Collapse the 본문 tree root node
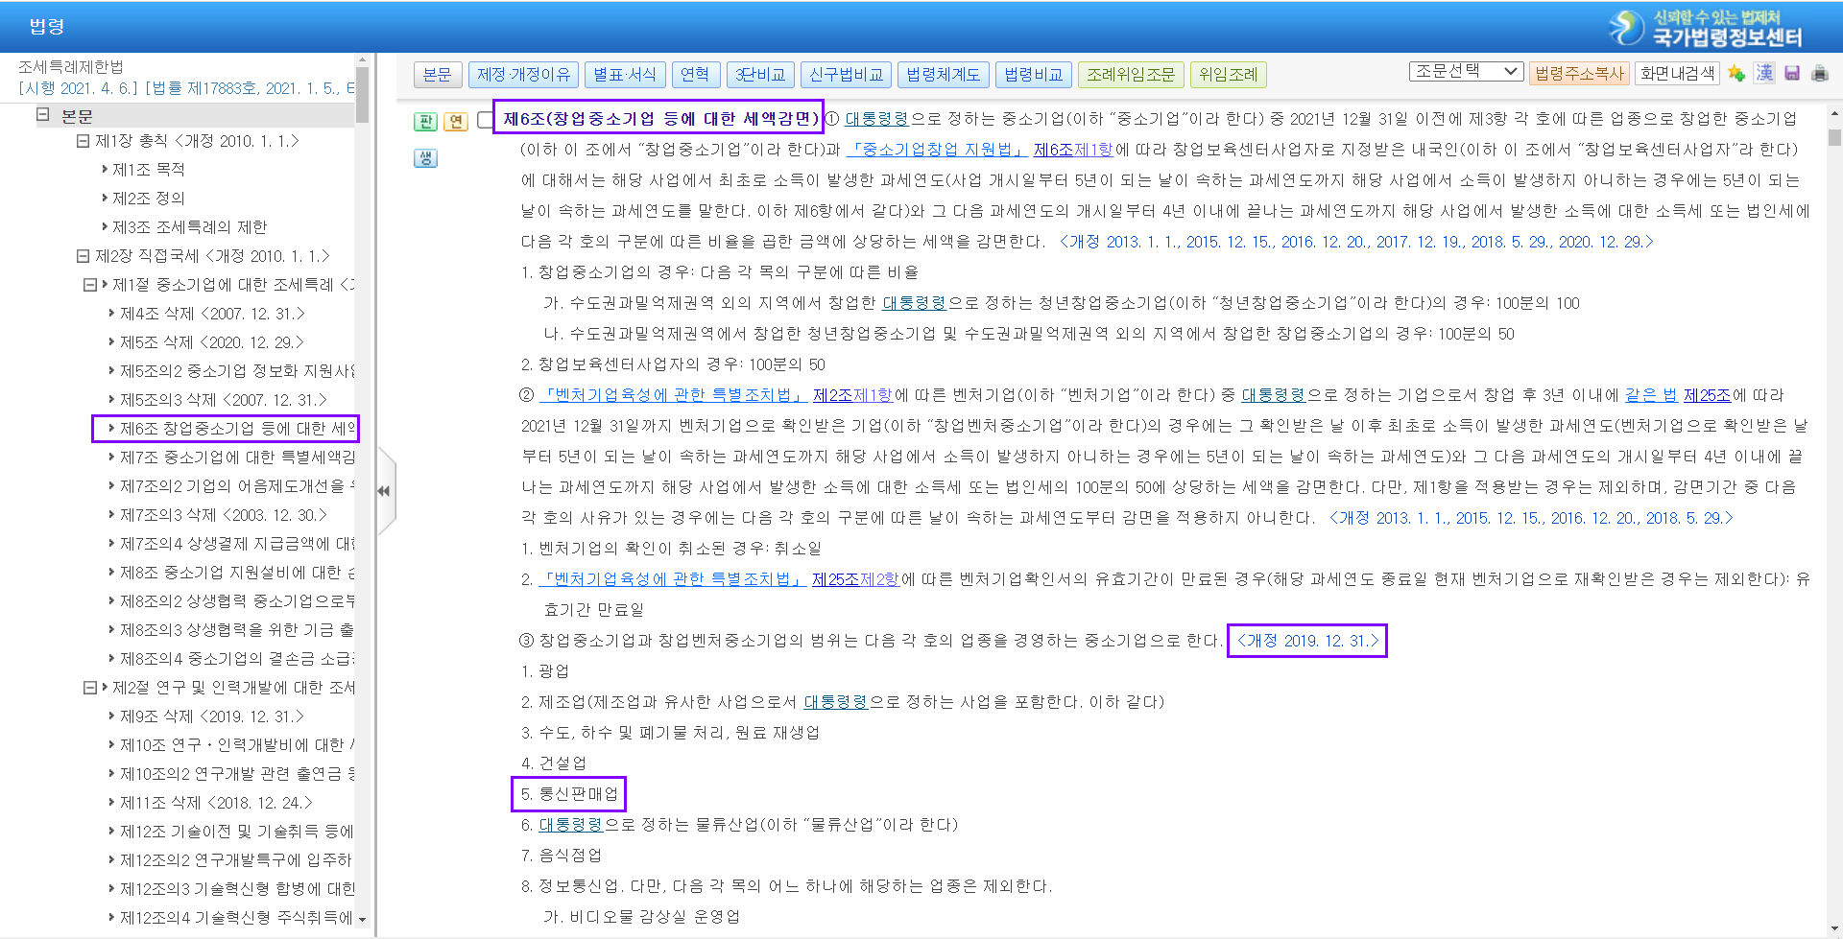 (43, 115)
